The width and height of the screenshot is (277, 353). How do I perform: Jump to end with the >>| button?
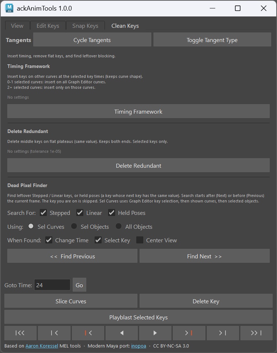(257, 333)
